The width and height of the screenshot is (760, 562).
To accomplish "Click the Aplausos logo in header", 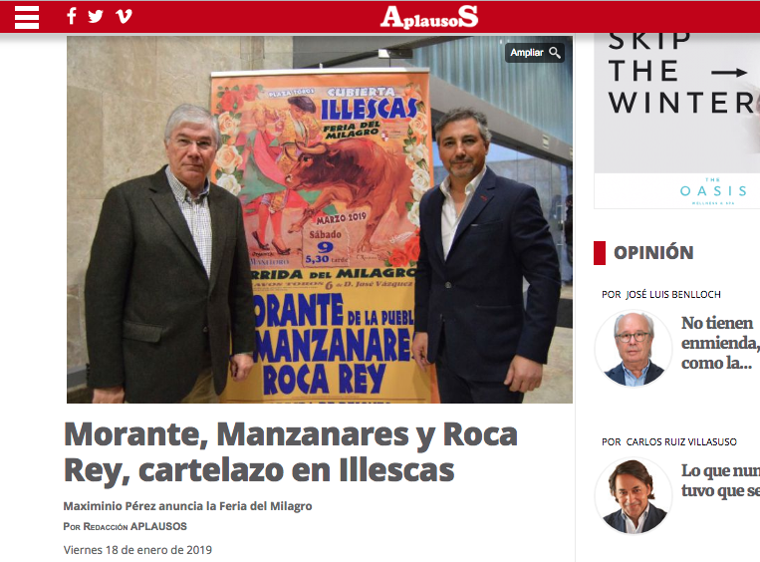I will (x=429, y=17).
